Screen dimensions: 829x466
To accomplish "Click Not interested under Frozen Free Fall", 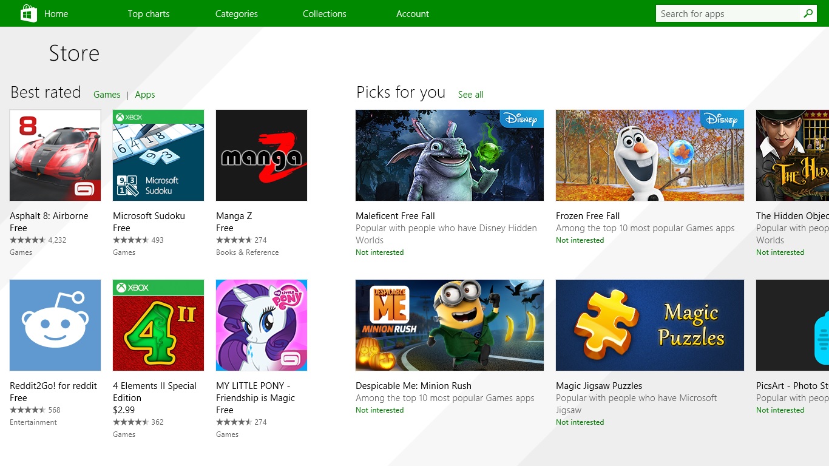I will point(580,240).
